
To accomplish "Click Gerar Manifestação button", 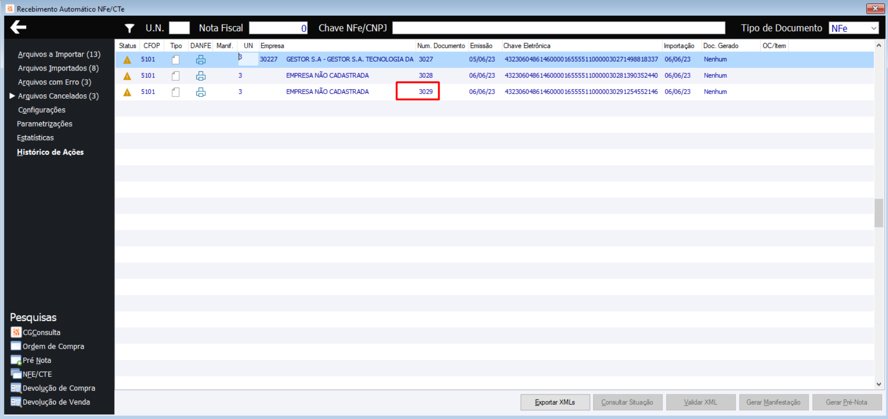I will coord(773,402).
